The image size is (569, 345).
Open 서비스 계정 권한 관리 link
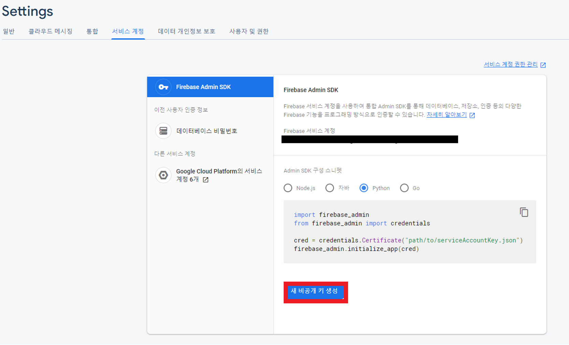click(x=511, y=64)
